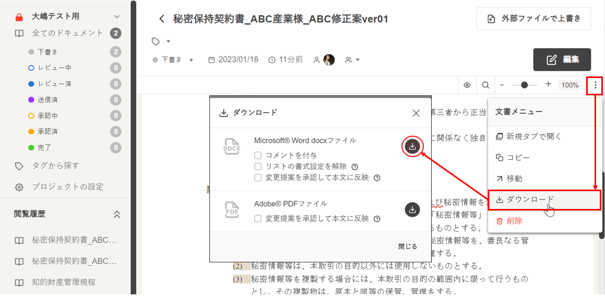Click the user avatar photo
This screenshot has width=605, height=298.
click(x=329, y=60)
